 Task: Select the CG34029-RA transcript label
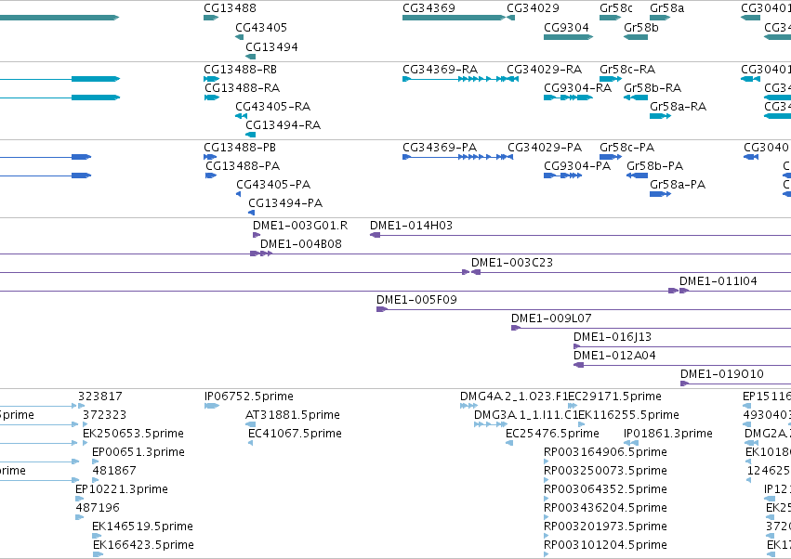tap(545, 69)
